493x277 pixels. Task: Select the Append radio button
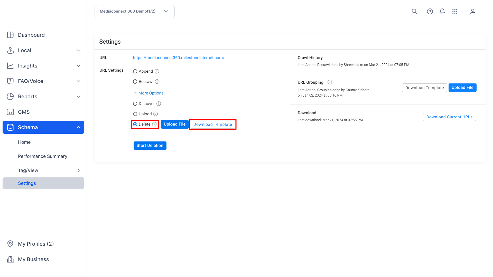pos(135,71)
